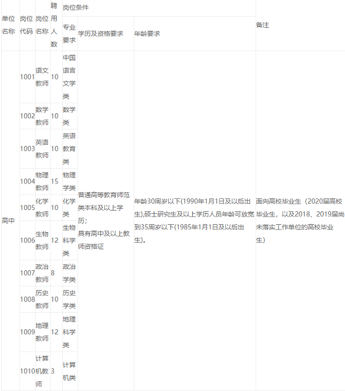345x391 pixels.
Task: Click the 计算机类 major requirement
Action: click(x=69, y=371)
